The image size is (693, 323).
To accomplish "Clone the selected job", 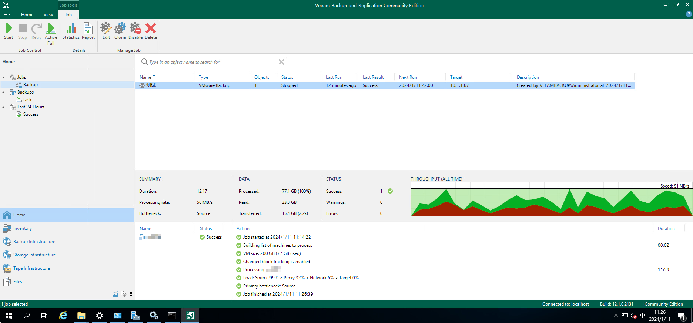I will (120, 31).
